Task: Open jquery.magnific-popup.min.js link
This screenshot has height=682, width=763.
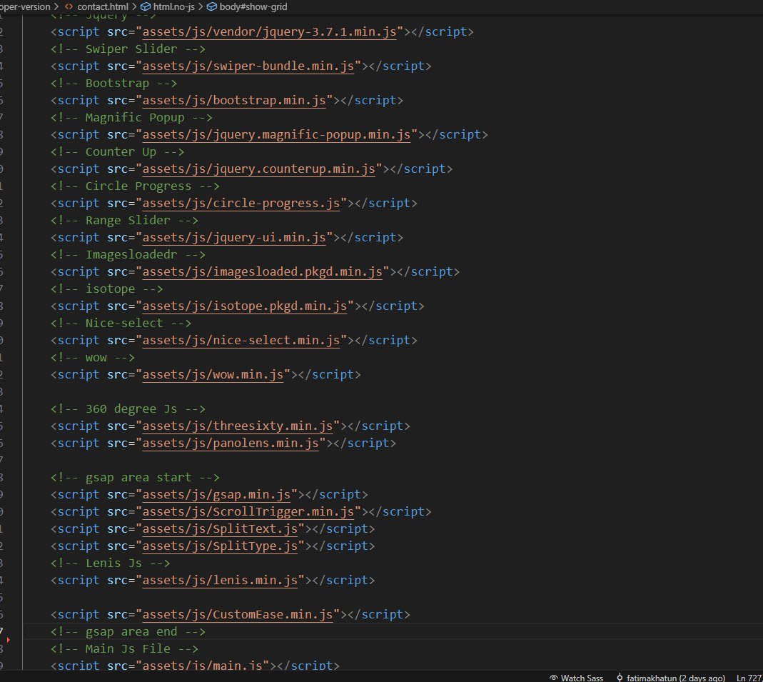Action: [x=276, y=135]
